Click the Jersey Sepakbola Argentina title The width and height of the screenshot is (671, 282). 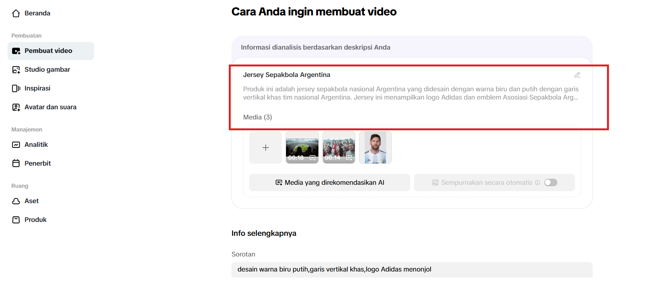tap(286, 75)
